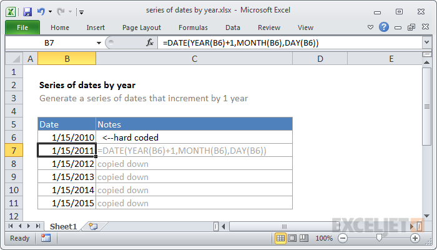This screenshot has width=437, height=250.
Task: Click the zoom slider handle
Action: click(378, 238)
